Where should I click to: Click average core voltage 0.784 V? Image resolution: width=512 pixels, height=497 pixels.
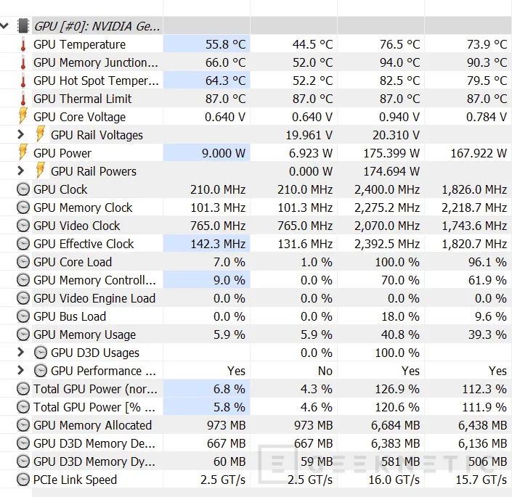click(487, 117)
